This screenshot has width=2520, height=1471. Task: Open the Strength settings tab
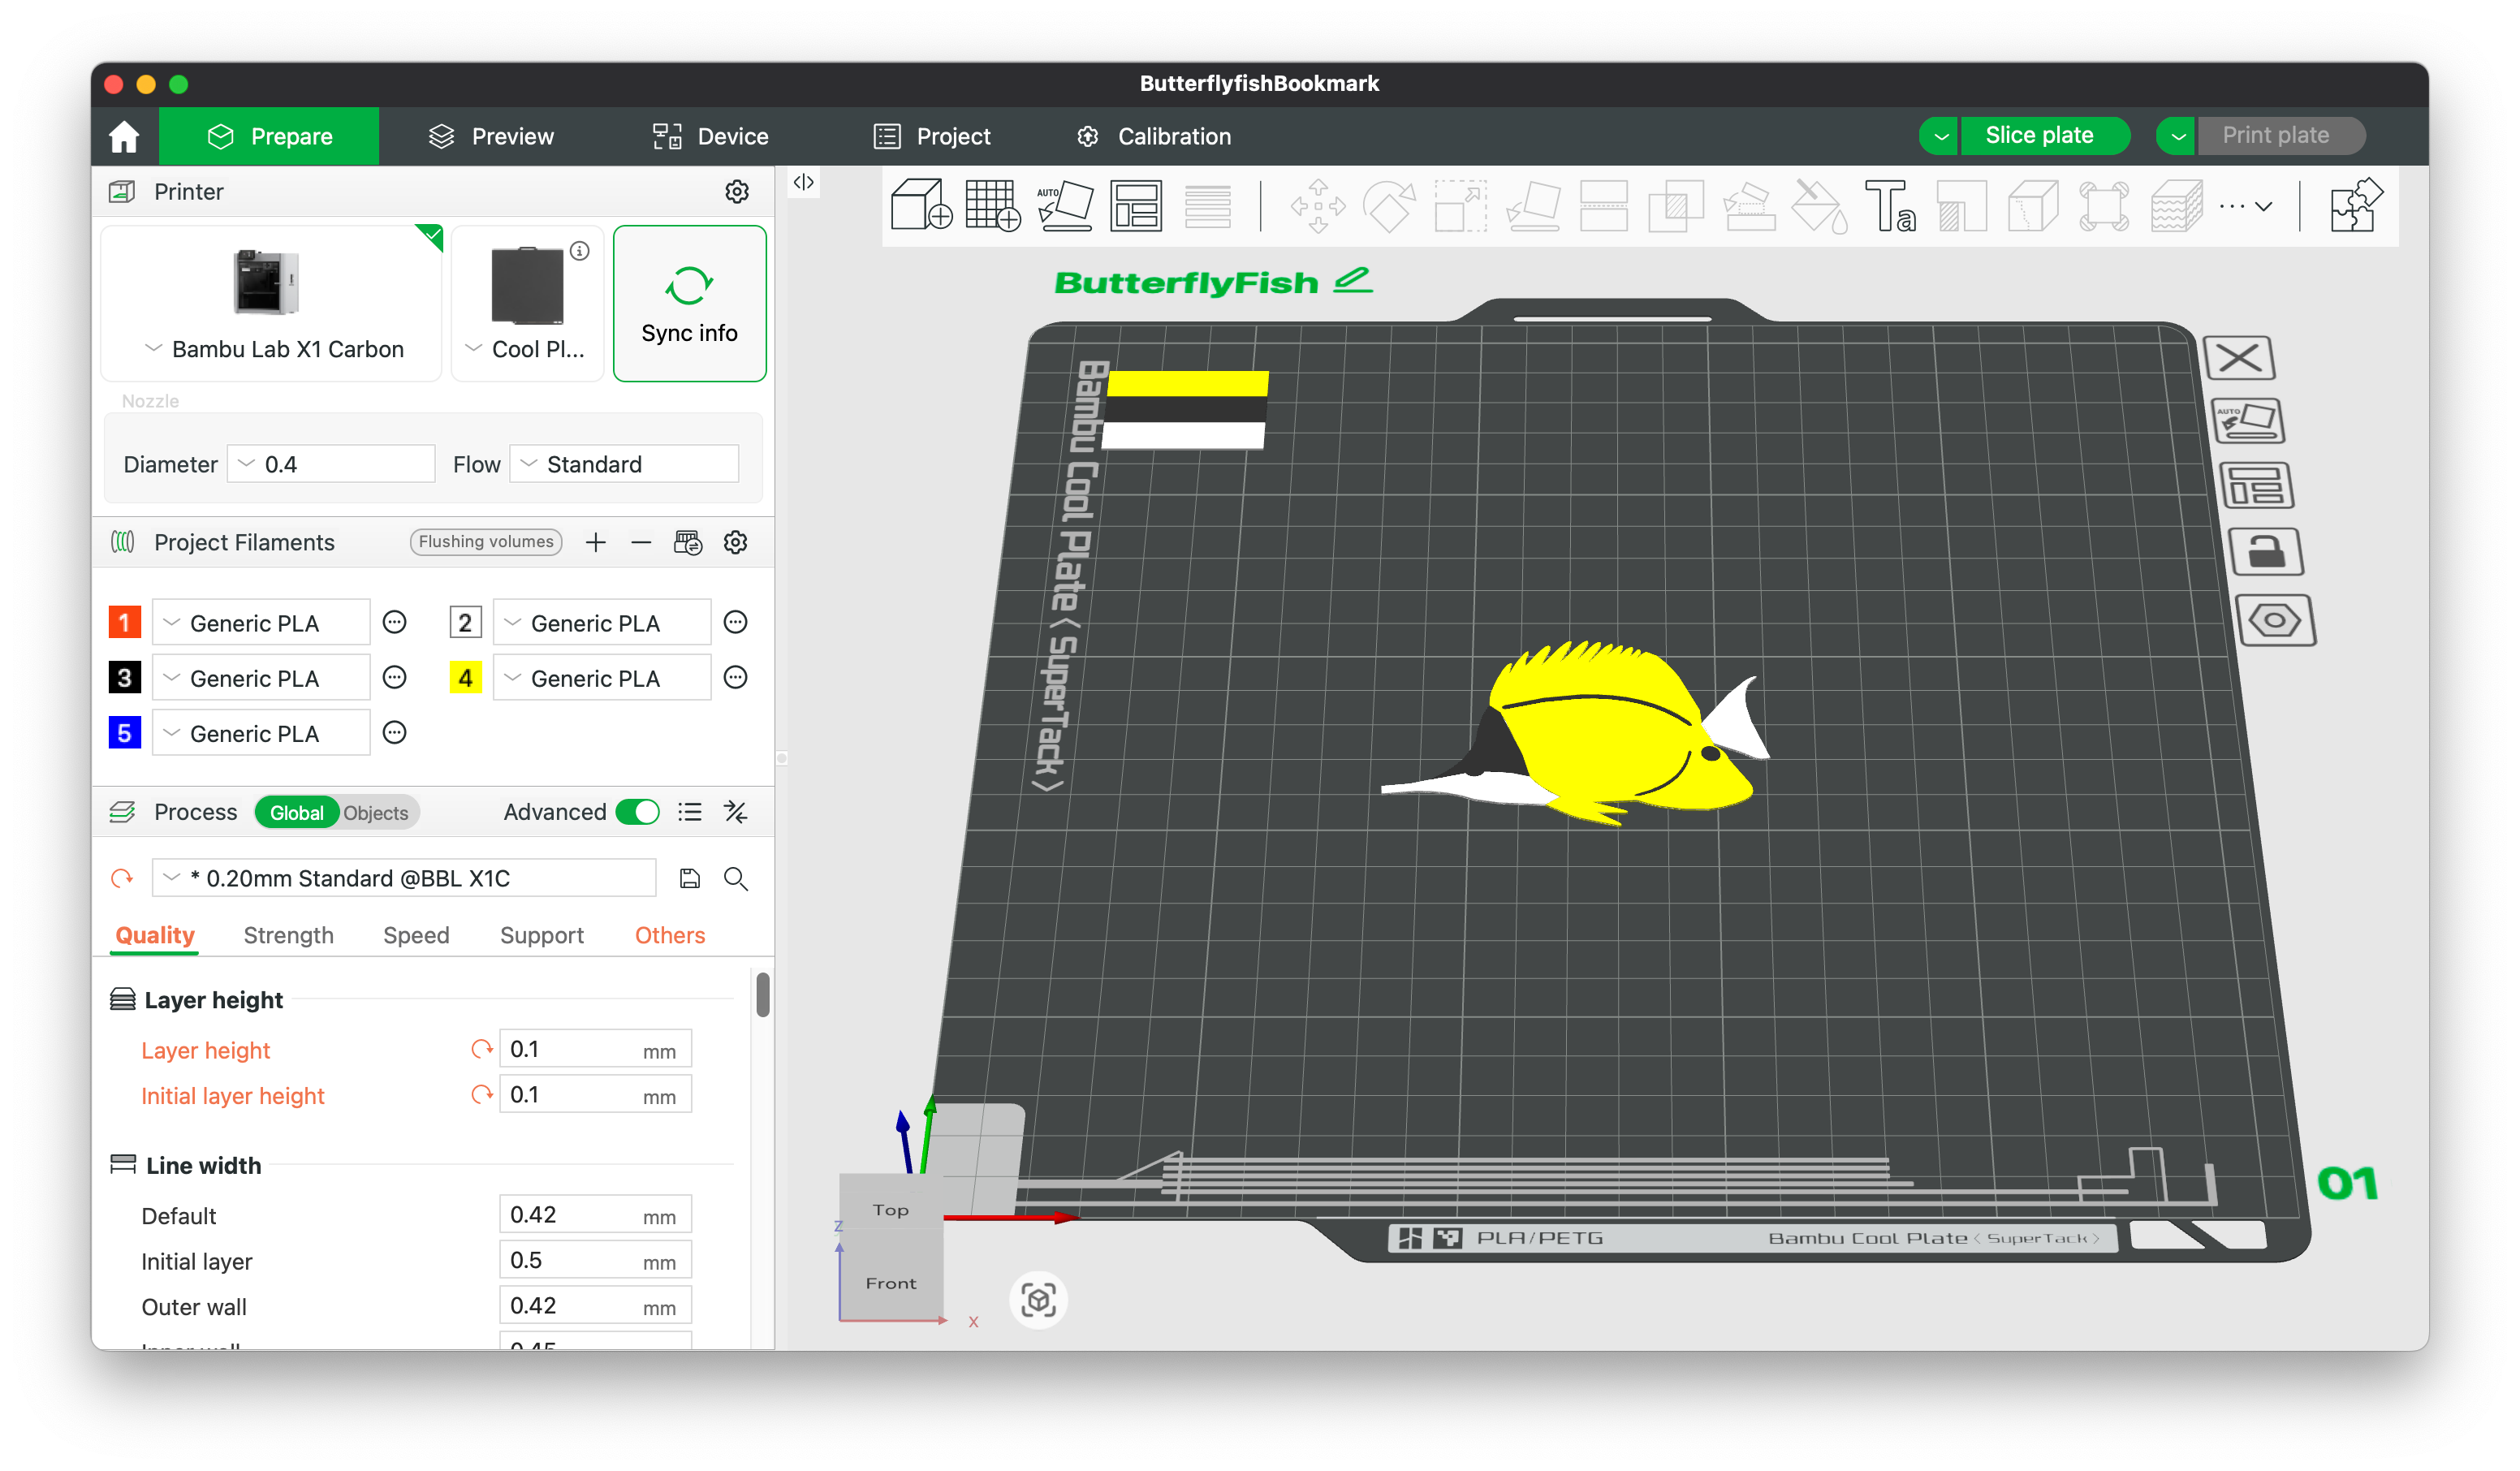pyautogui.click(x=288, y=935)
